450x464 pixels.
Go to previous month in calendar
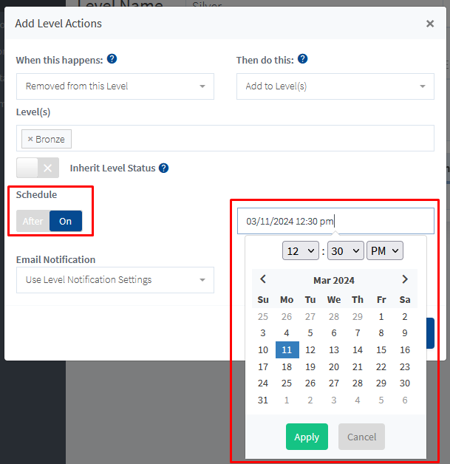point(263,279)
